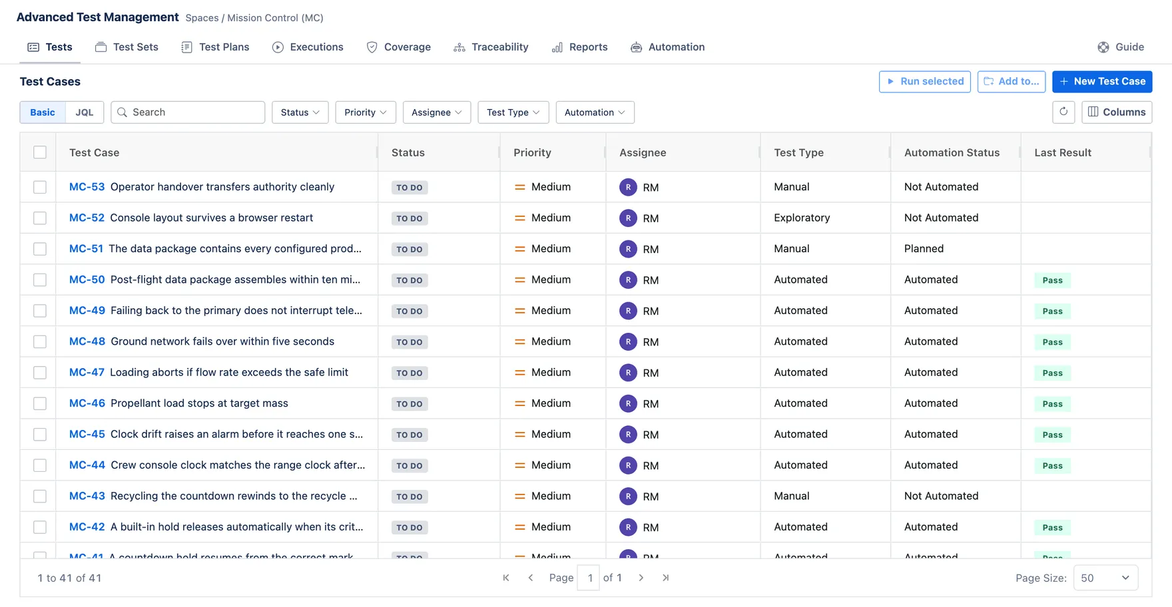Click the page number field
The height and width of the screenshot is (607, 1172).
[x=589, y=578]
